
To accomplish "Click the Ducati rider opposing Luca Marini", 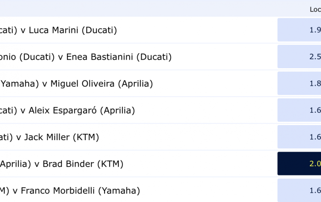I will click(x=8, y=30).
